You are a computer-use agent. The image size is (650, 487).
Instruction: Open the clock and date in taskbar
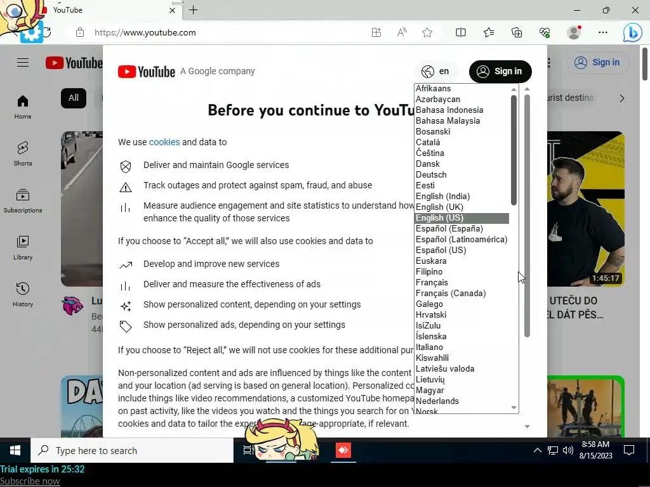point(595,450)
